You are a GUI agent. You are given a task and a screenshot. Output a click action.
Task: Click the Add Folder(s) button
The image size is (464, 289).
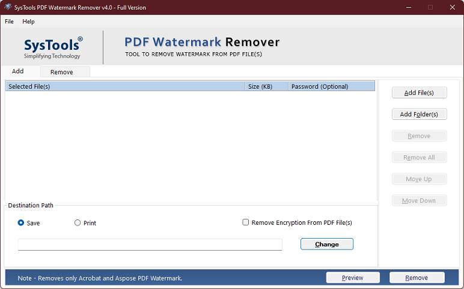[x=419, y=115]
